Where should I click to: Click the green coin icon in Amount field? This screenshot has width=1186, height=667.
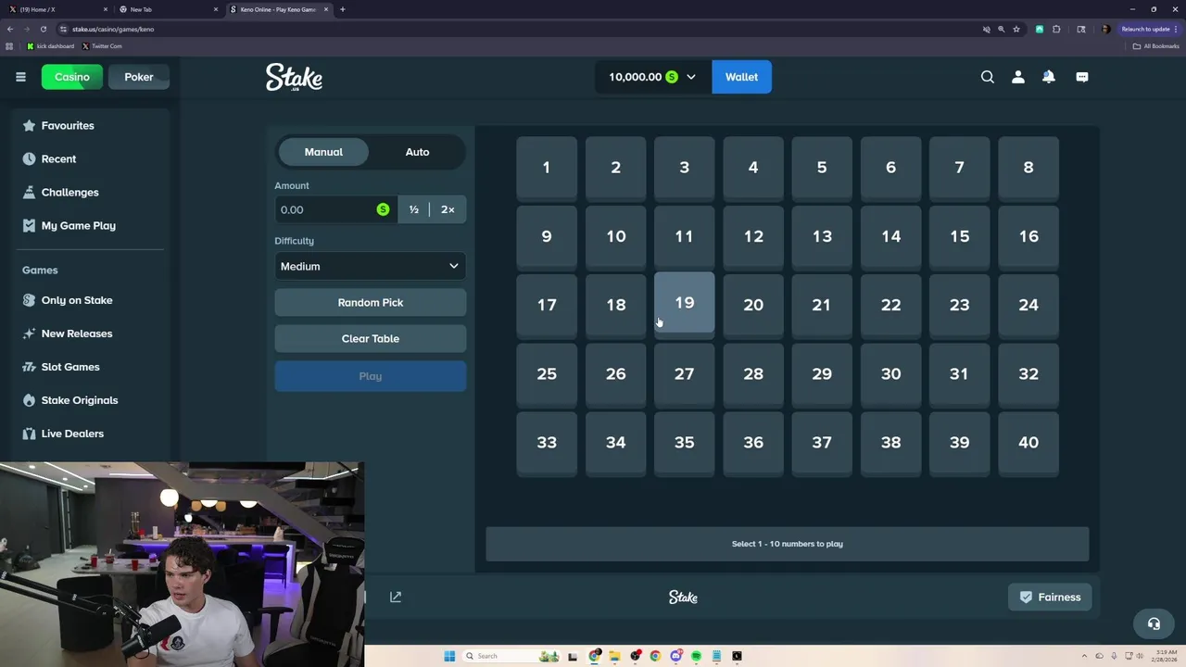coord(383,209)
